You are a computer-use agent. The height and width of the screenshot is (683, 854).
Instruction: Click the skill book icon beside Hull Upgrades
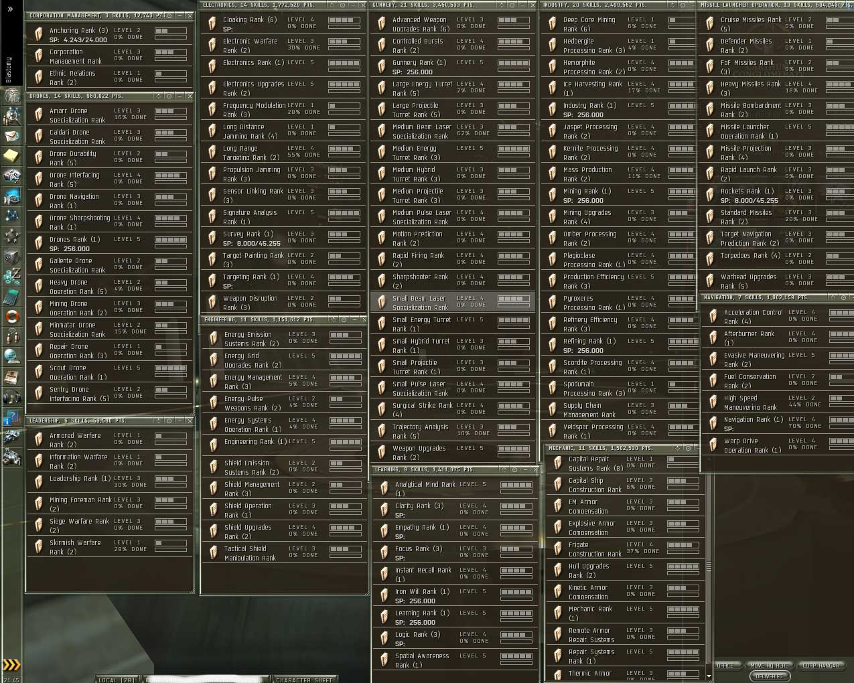[558, 571]
